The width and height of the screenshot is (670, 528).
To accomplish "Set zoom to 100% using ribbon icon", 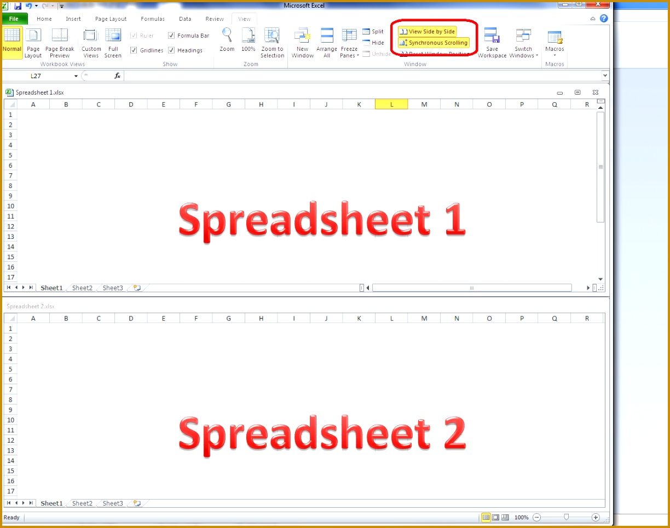I will (249, 41).
